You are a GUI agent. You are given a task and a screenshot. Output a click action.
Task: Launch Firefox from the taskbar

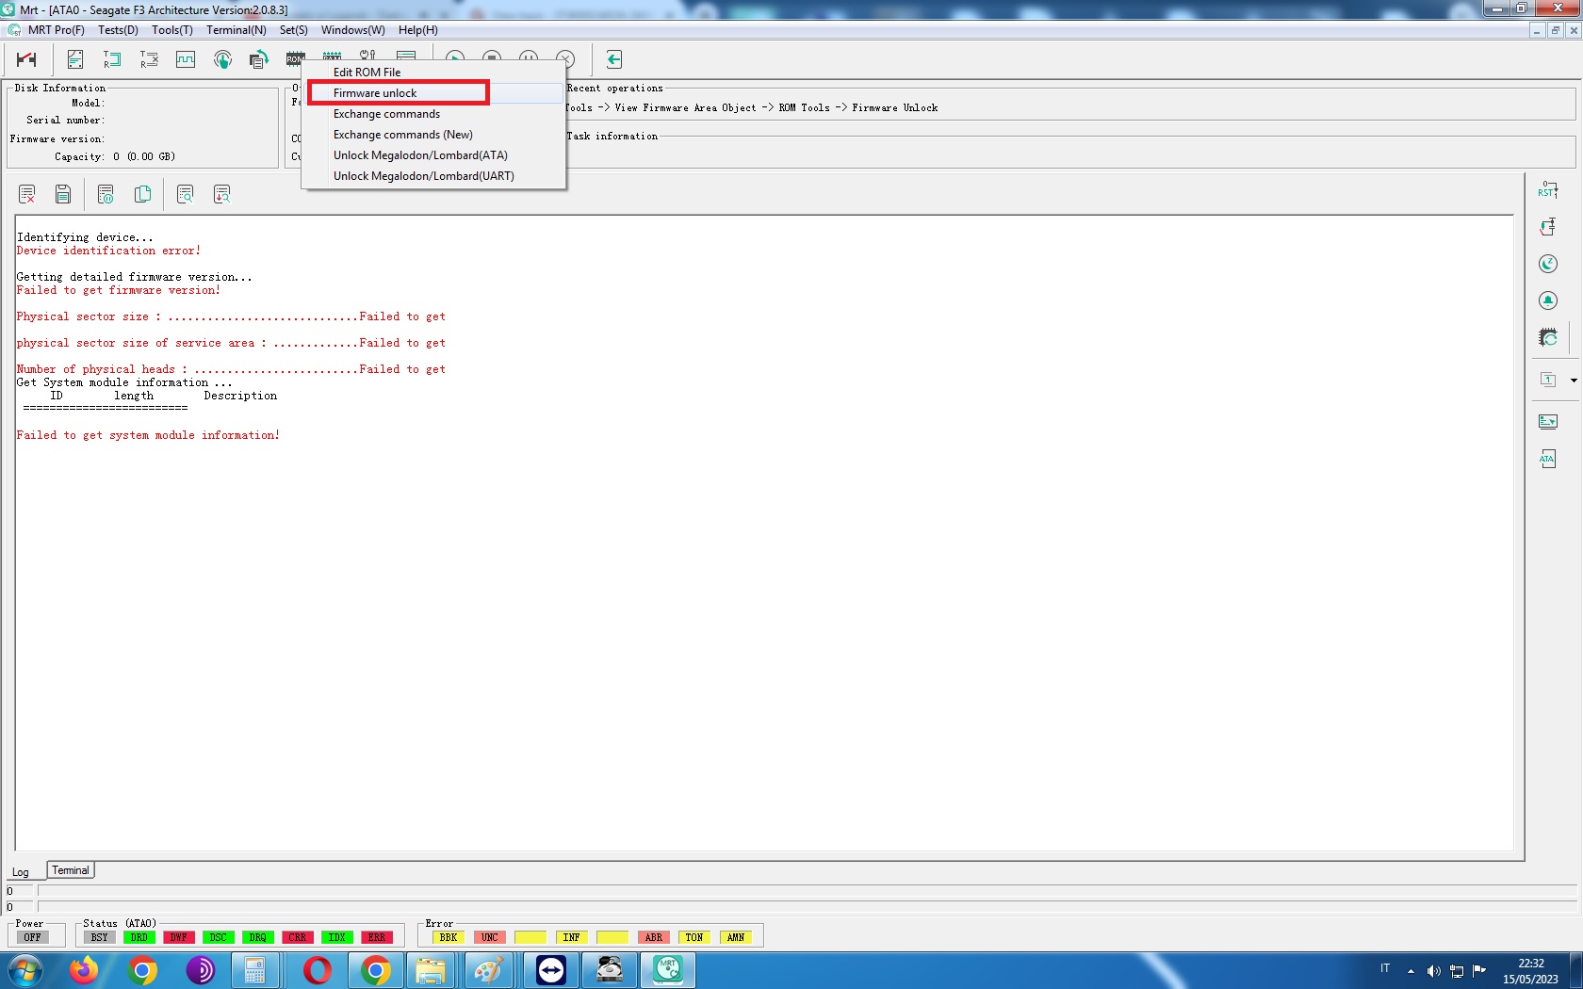coord(84,970)
